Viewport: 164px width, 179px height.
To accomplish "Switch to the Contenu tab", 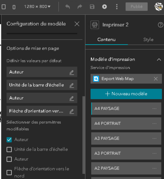I will 106,39.
